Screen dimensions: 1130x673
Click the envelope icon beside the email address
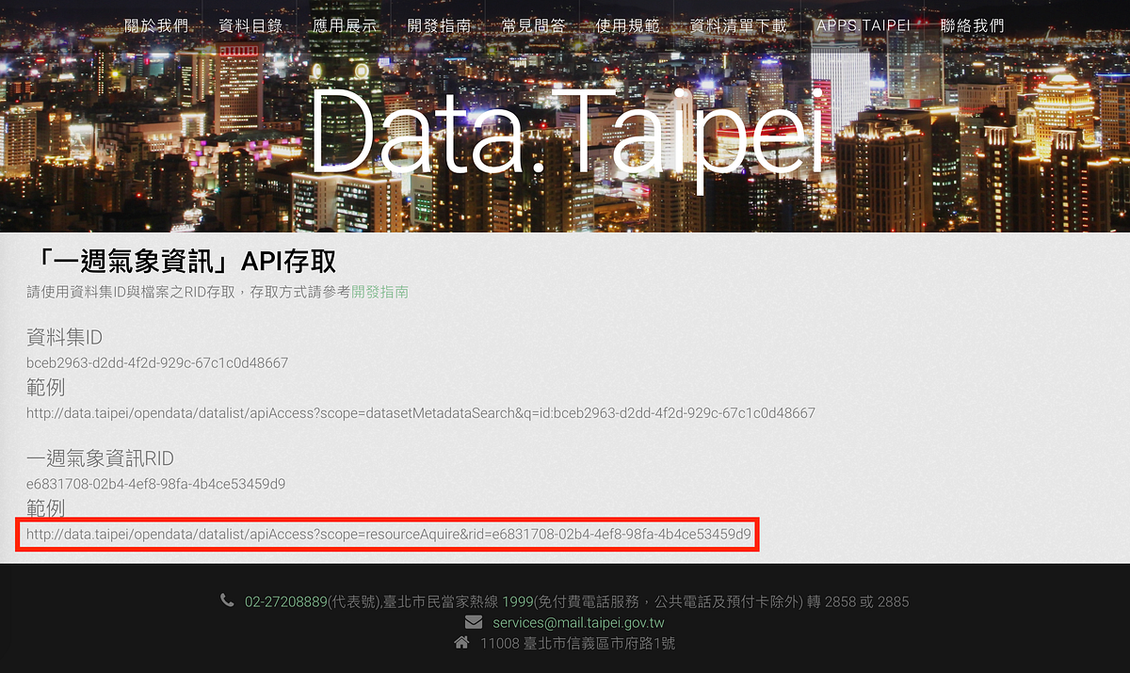point(471,622)
